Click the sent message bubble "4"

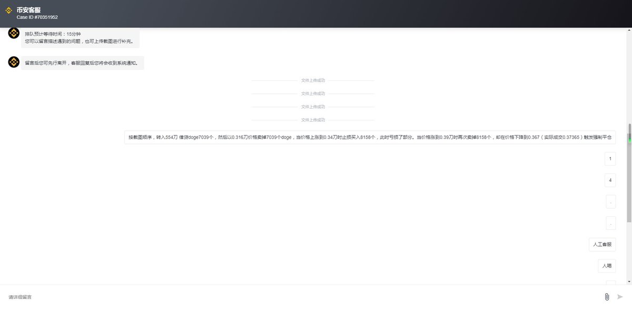coord(610,180)
